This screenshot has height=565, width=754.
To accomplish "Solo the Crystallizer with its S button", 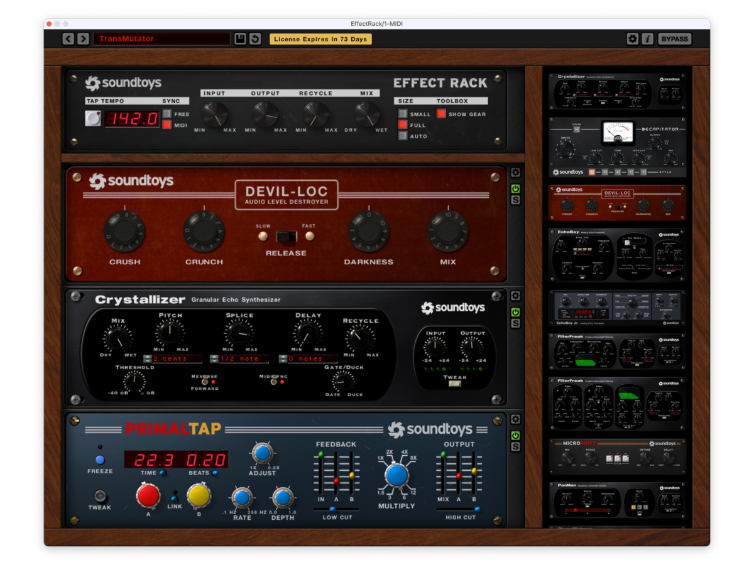I will pos(515,323).
